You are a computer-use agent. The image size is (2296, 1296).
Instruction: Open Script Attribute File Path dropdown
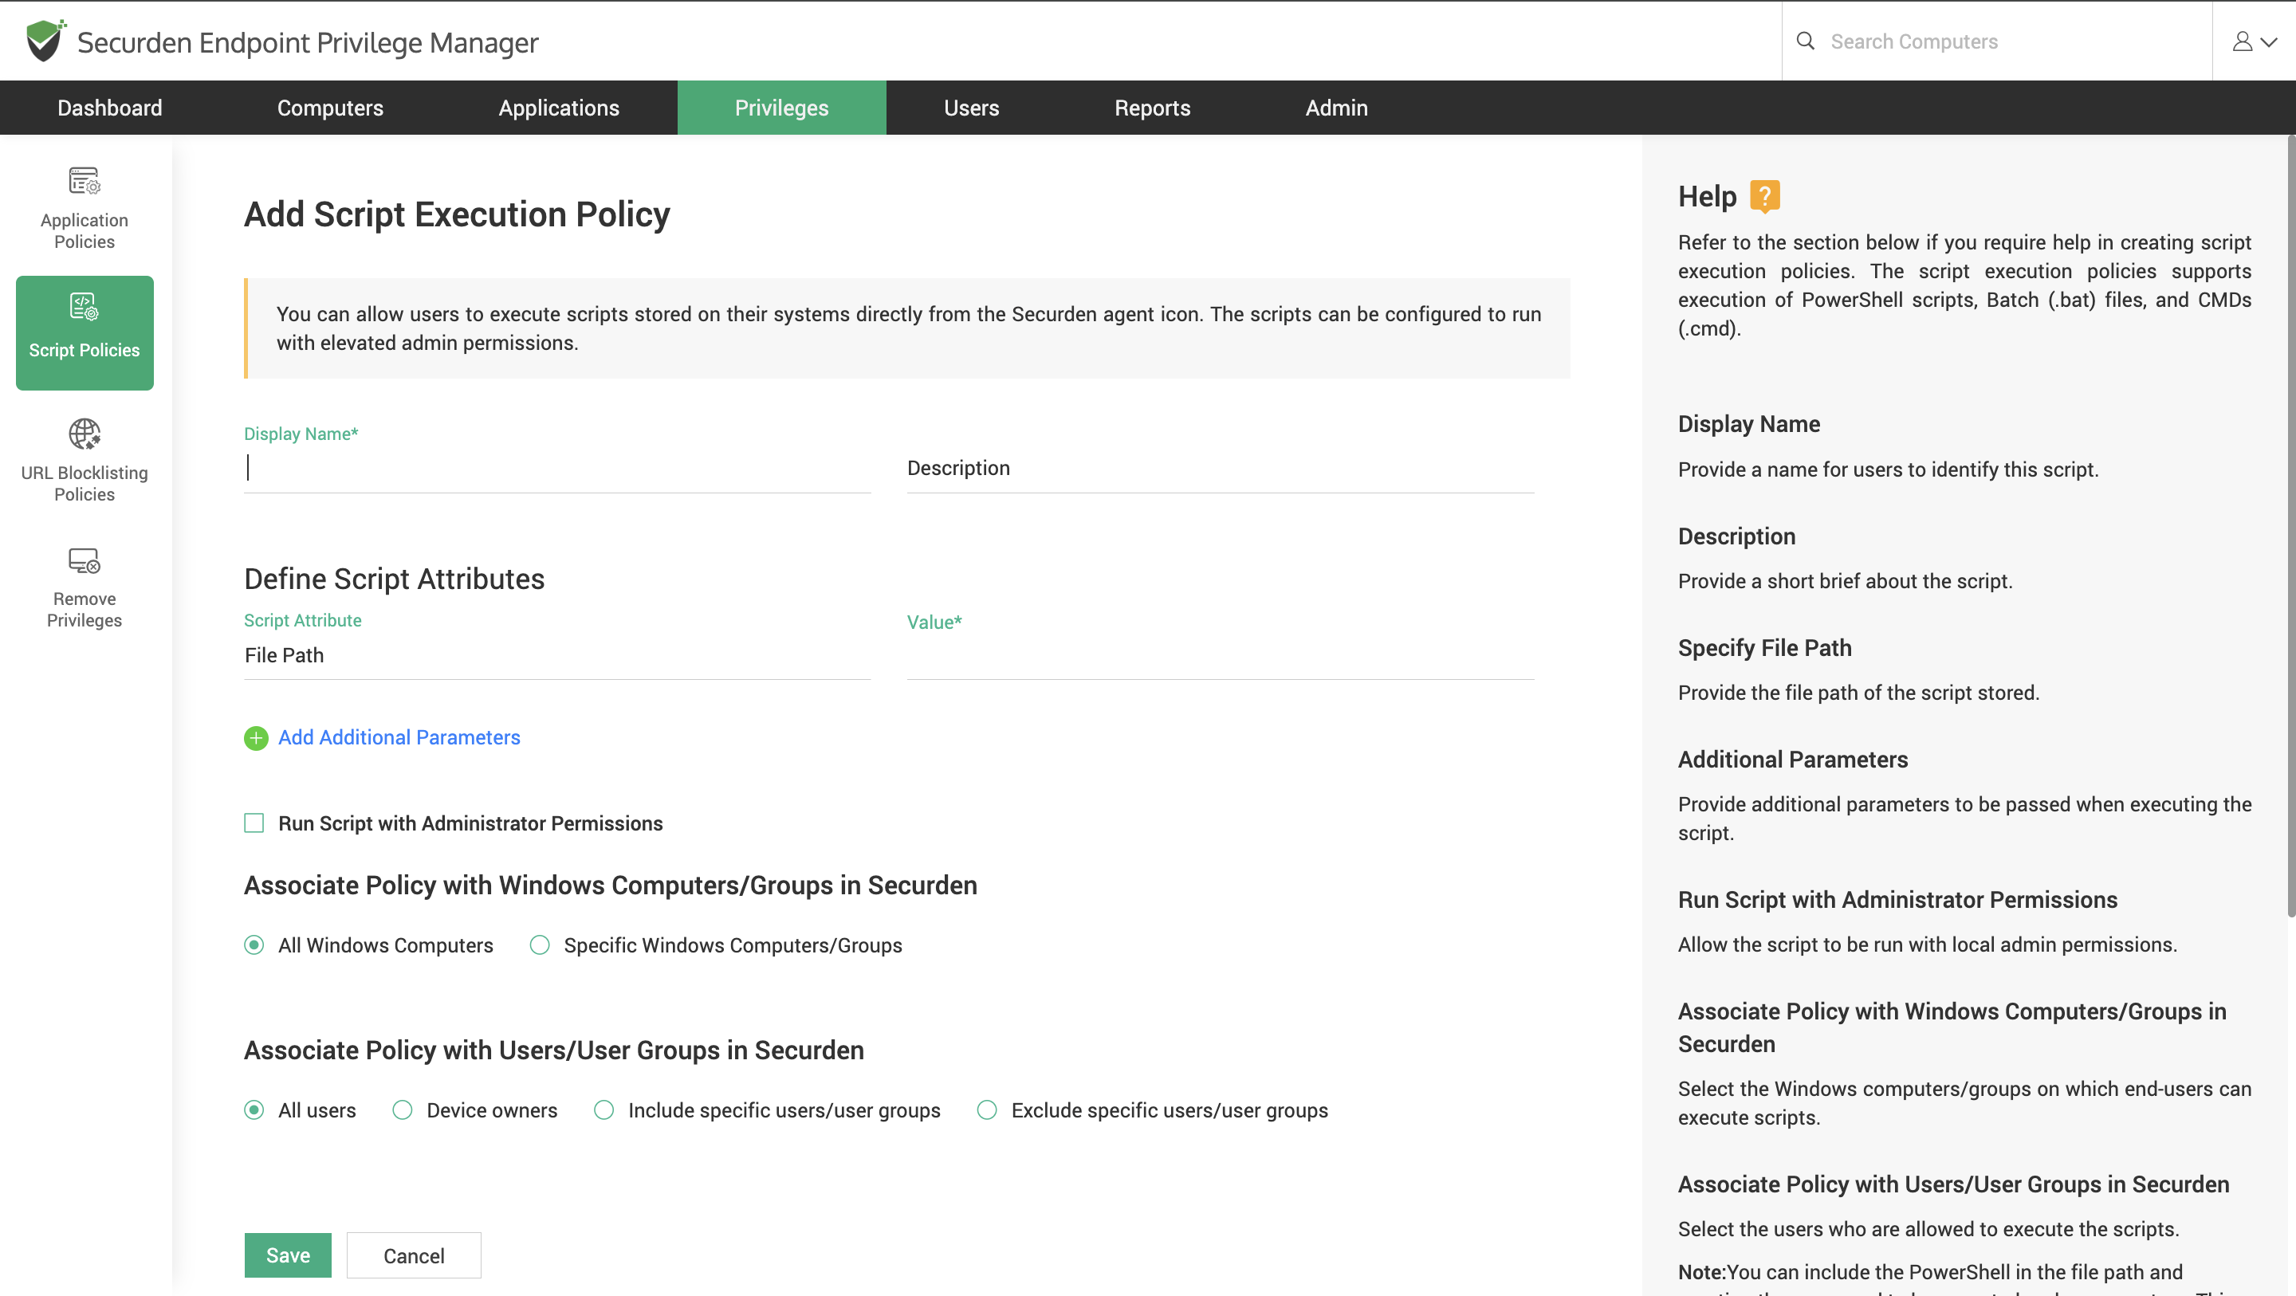(x=557, y=655)
